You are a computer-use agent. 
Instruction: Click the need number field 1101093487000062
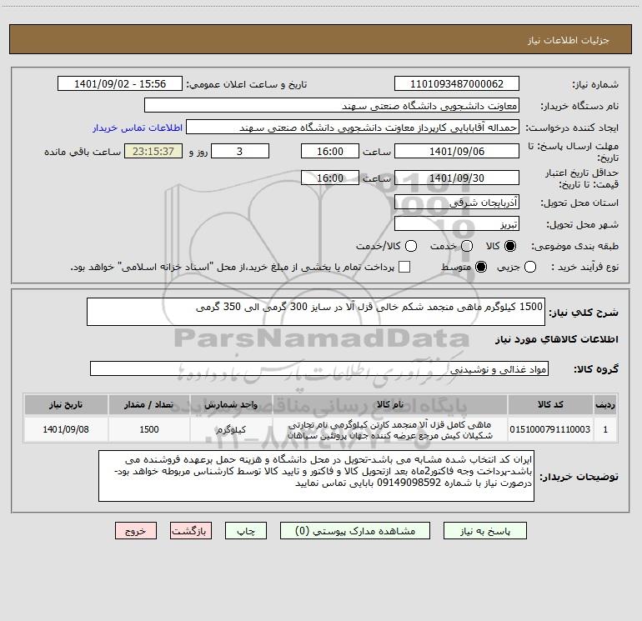(457, 84)
